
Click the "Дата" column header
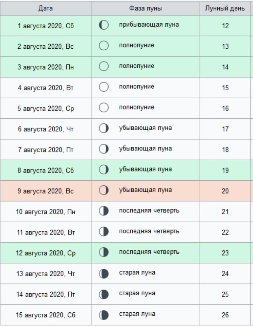[x=46, y=8]
